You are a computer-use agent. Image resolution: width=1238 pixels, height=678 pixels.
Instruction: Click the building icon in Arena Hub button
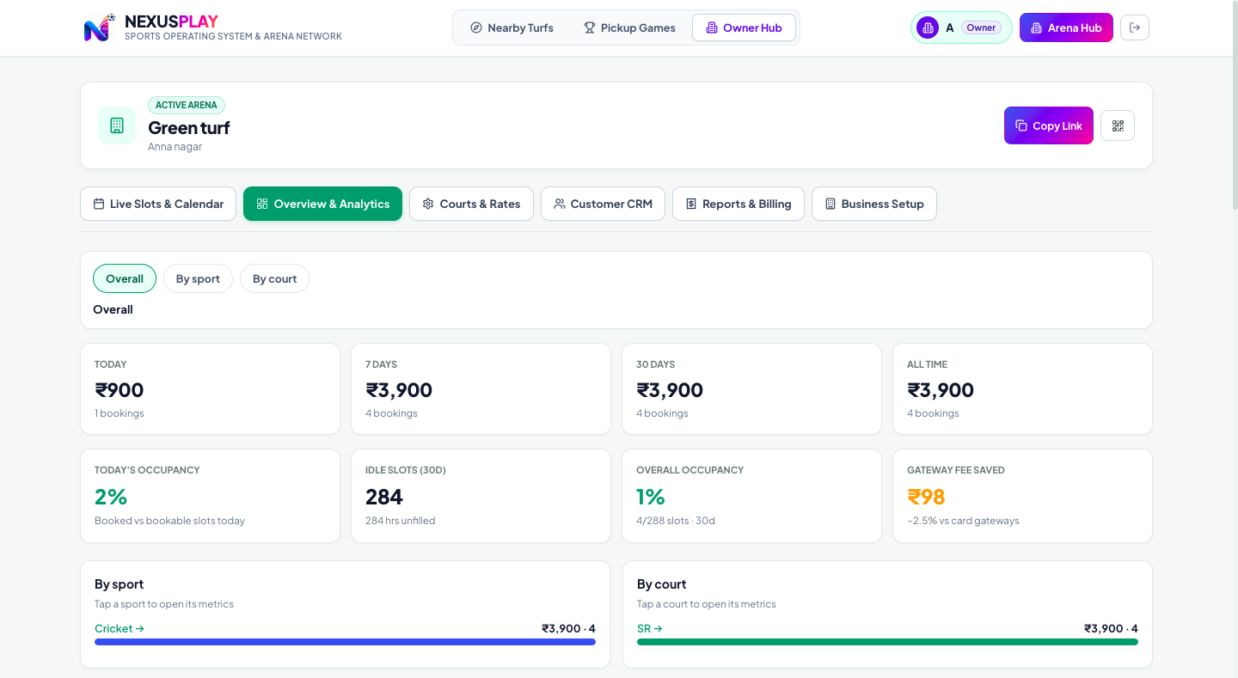coord(1037,27)
